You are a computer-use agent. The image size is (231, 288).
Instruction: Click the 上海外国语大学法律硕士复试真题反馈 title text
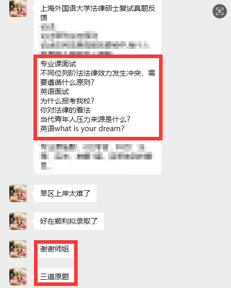pos(98,13)
